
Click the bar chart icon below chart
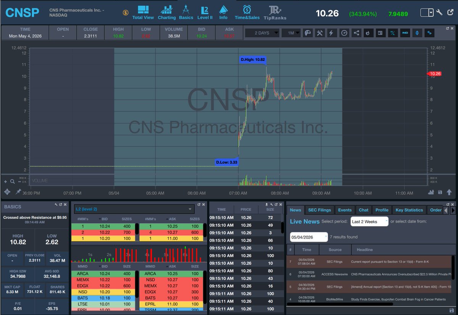[431, 192]
